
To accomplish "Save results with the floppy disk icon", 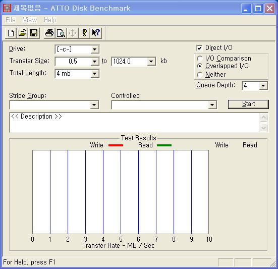I will [34, 33].
